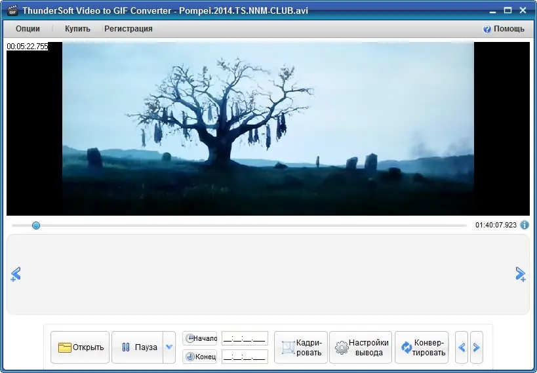Click the video preview frame
Image resolution: width=537 pixels, height=373 pixels.
click(268, 128)
